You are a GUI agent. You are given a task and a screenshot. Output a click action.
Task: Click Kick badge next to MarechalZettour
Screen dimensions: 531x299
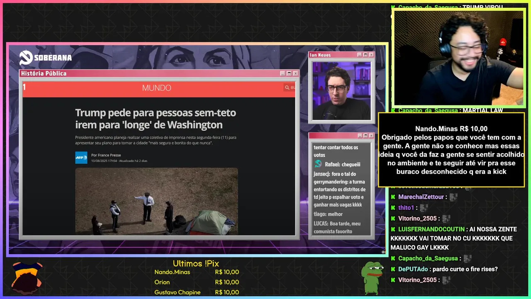[393, 197]
